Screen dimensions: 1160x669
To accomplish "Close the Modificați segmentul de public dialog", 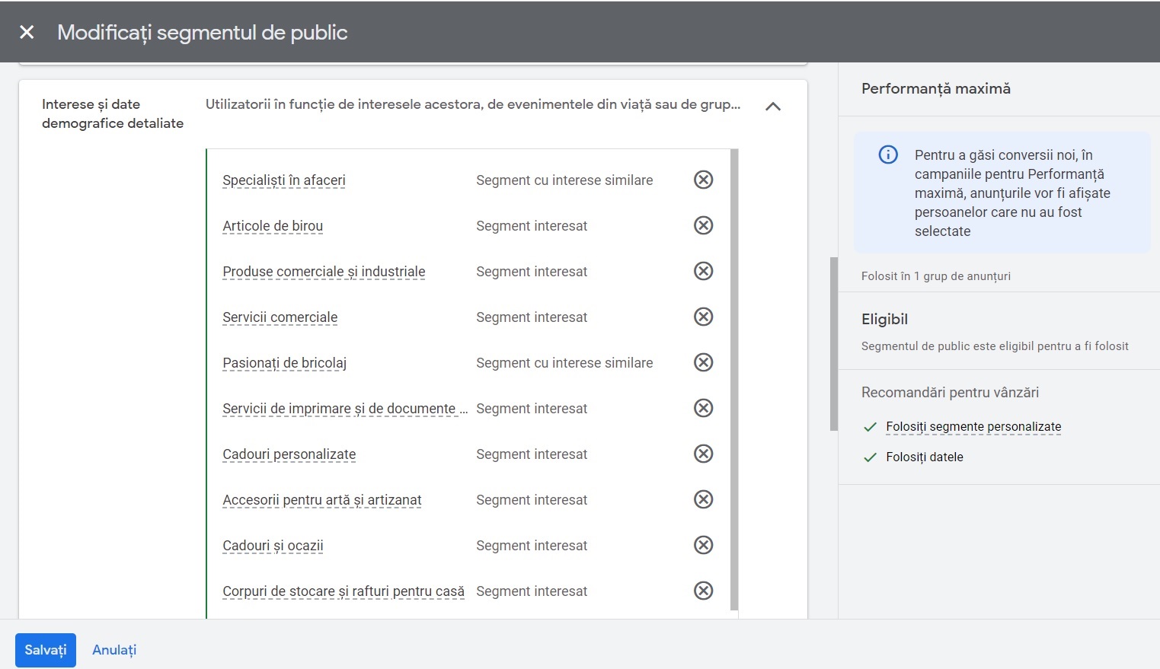I will point(27,32).
